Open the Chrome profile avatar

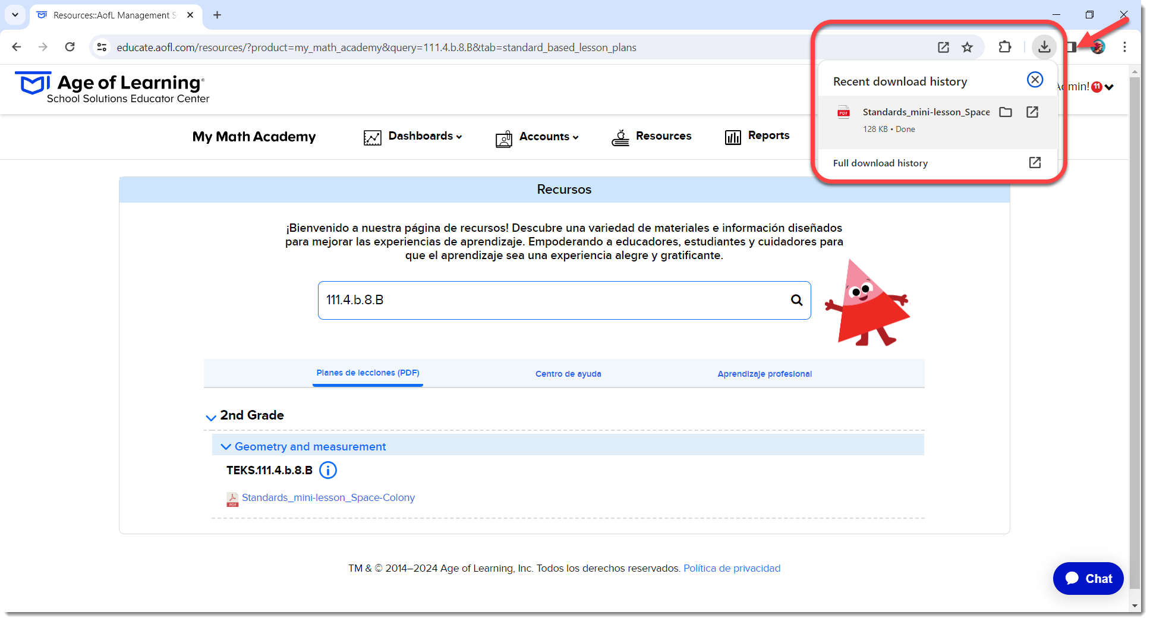pyautogui.click(x=1098, y=47)
